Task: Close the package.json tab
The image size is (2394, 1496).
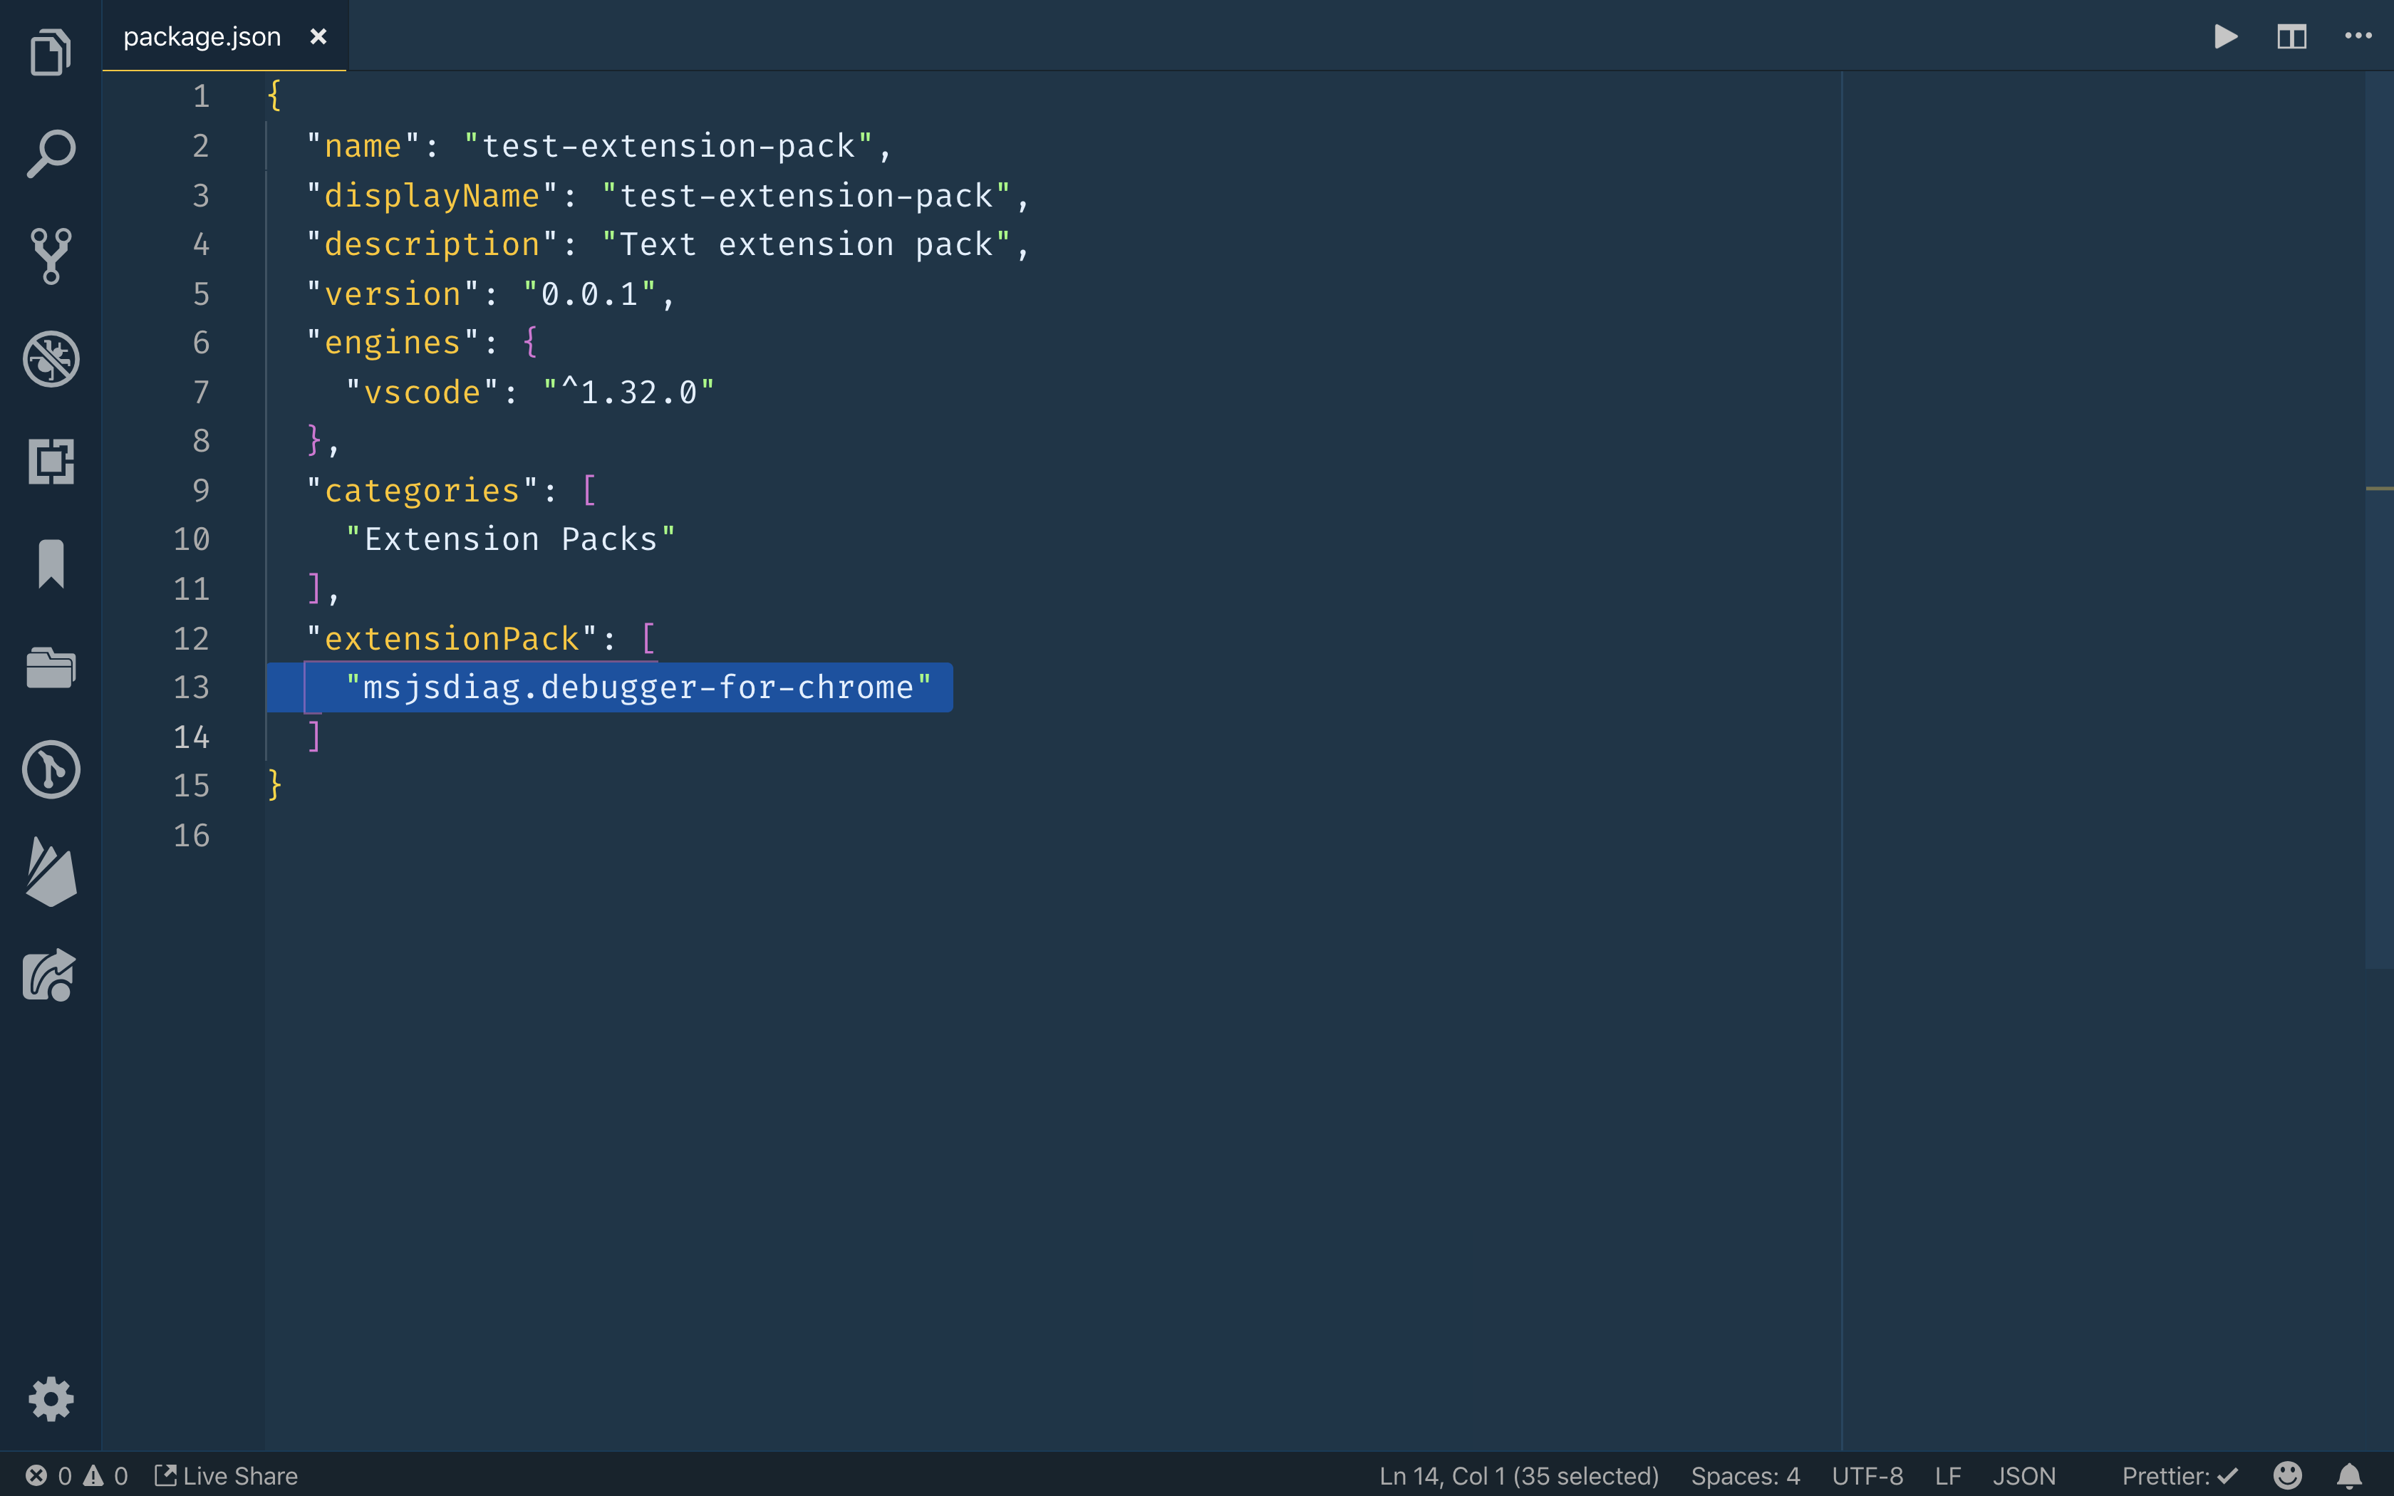Action: (x=318, y=36)
